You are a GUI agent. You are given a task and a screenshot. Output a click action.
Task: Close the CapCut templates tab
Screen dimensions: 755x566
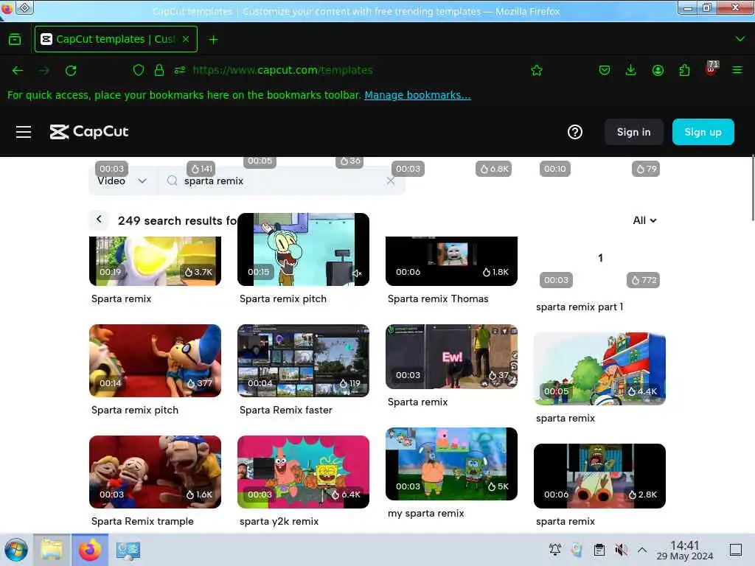(186, 39)
